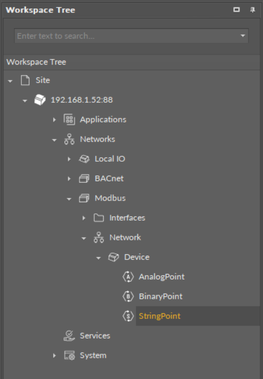Click the AnalogPoint icon marked A
The image size is (263, 379).
128,277
